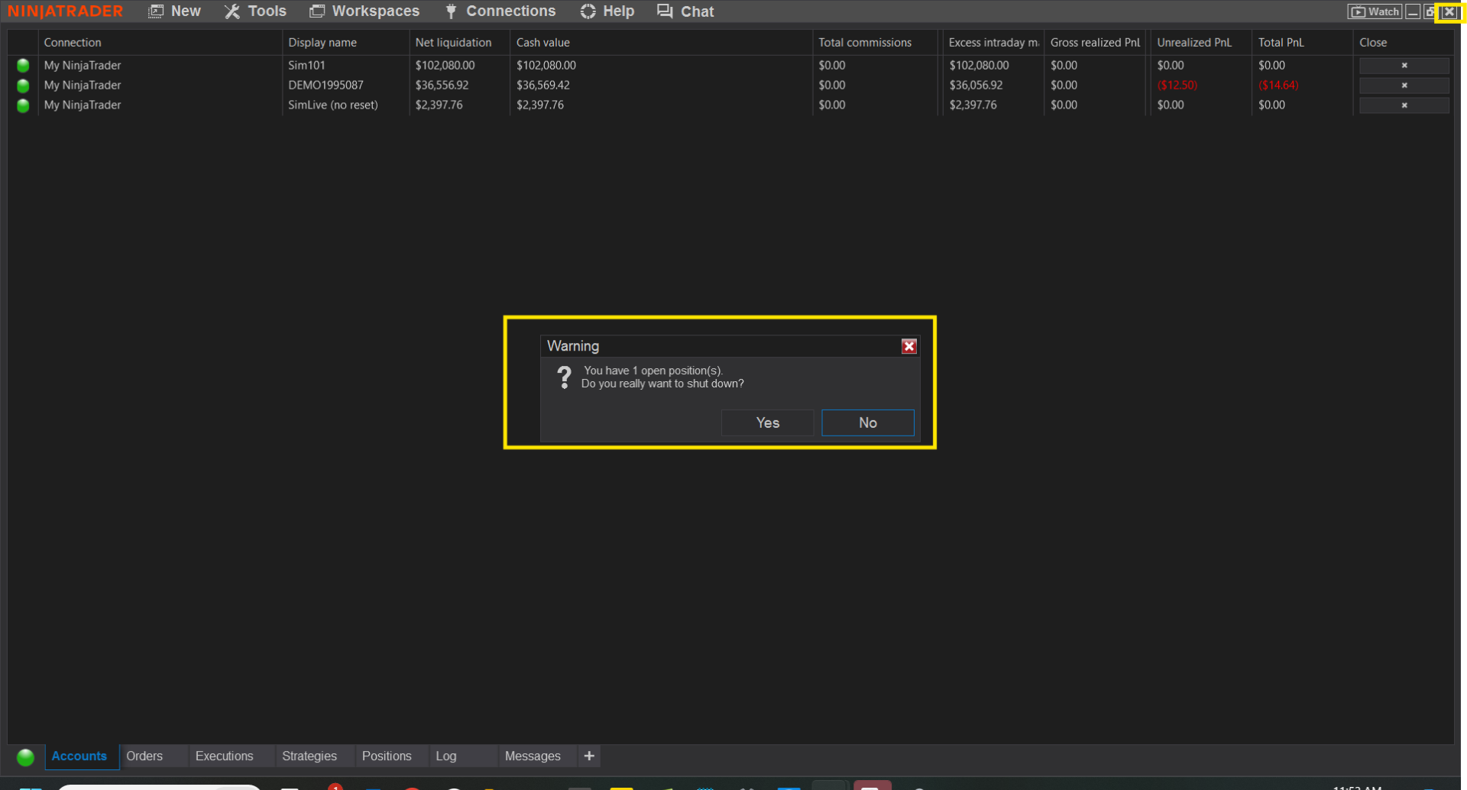
Task: Click the green status icon for Sim101 row
Action: point(23,66)
